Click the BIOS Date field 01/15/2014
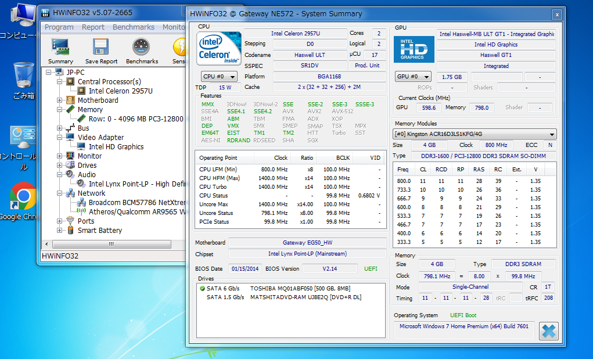Screen dimensions: 593x359 coord(245,268)
